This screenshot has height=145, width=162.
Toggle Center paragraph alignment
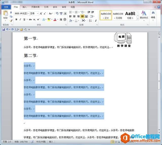coord(74,16)
